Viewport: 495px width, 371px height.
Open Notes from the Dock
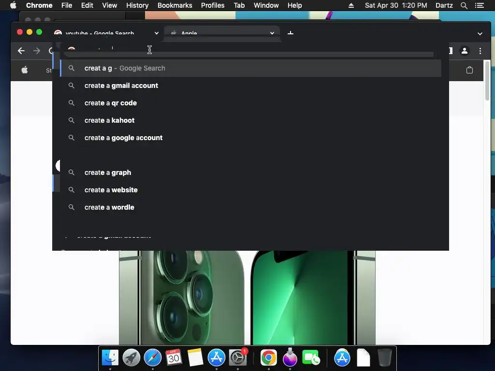click(x=195, y=358)
